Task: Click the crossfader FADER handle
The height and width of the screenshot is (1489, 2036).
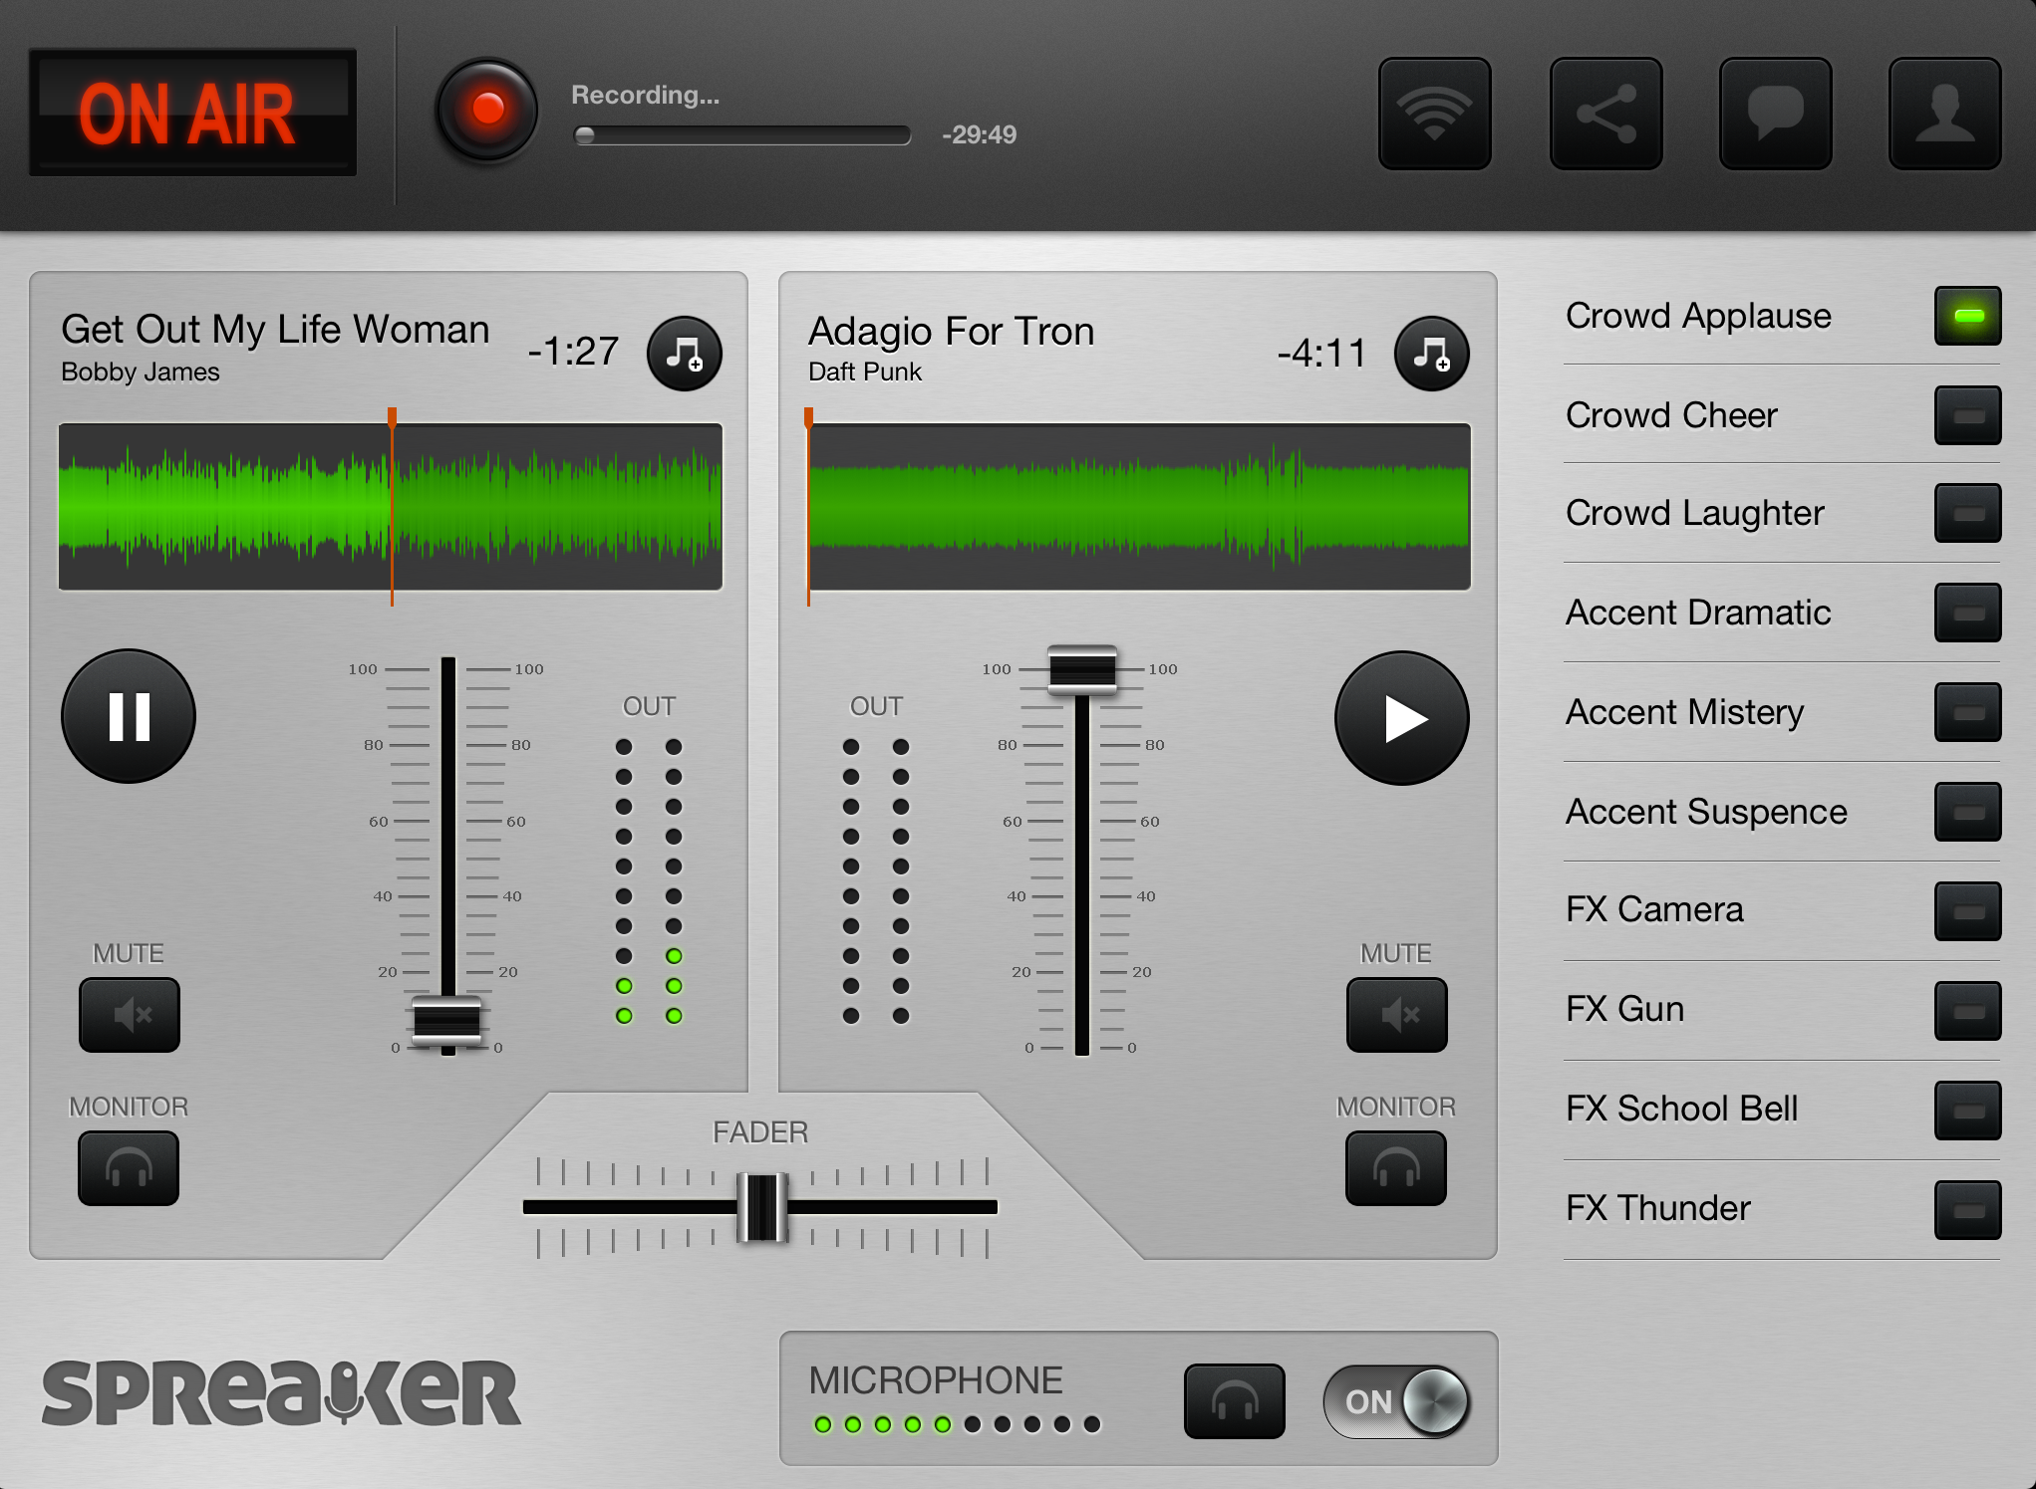Action: (x=762, y=1207)
